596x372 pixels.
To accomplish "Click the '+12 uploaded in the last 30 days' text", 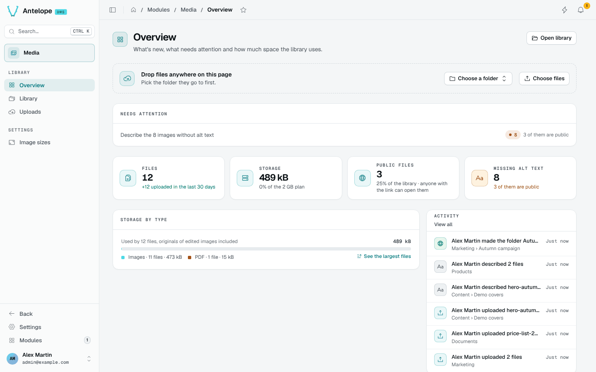I will [x=179, y=187].
